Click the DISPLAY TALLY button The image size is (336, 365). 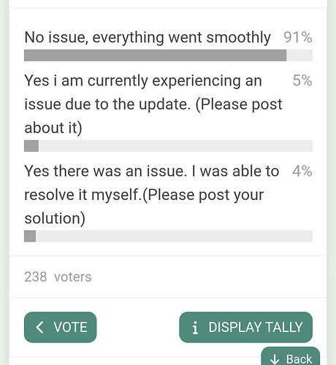245,327
